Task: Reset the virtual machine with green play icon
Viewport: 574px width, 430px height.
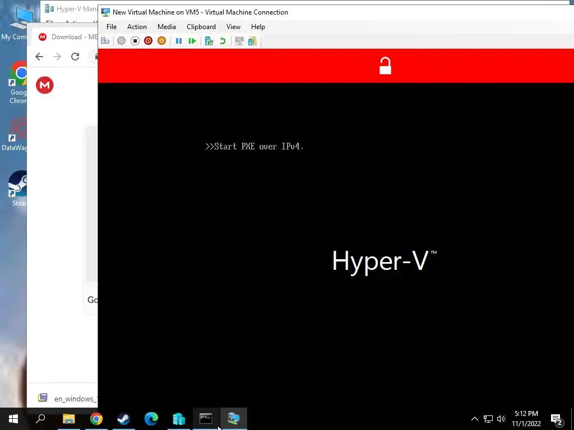Action: coord(192,41)
